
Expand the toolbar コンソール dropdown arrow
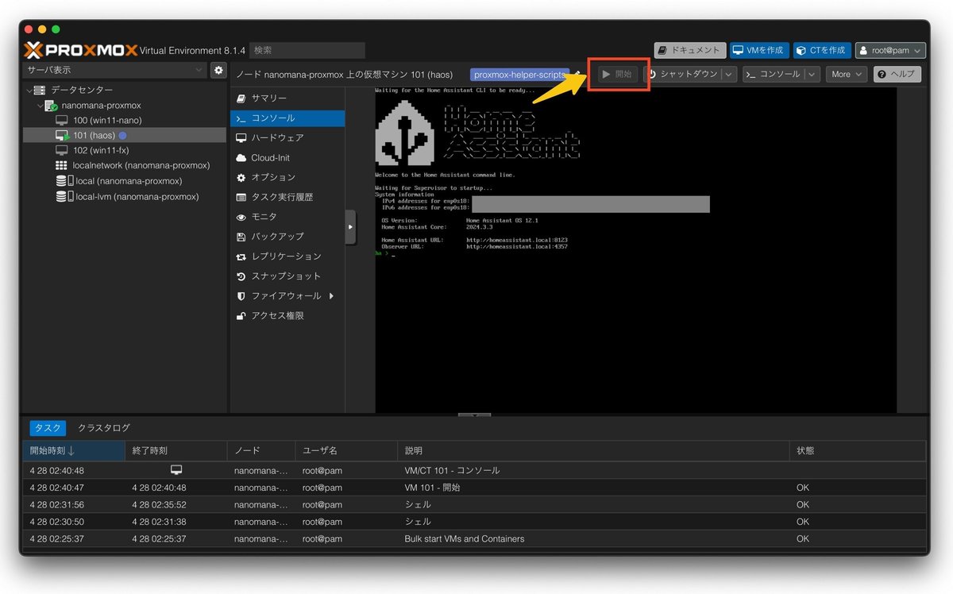click(812, 74)
